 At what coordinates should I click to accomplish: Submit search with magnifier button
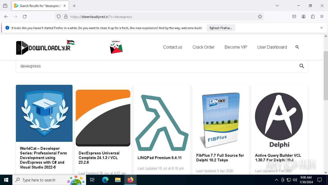pos(302,66)
